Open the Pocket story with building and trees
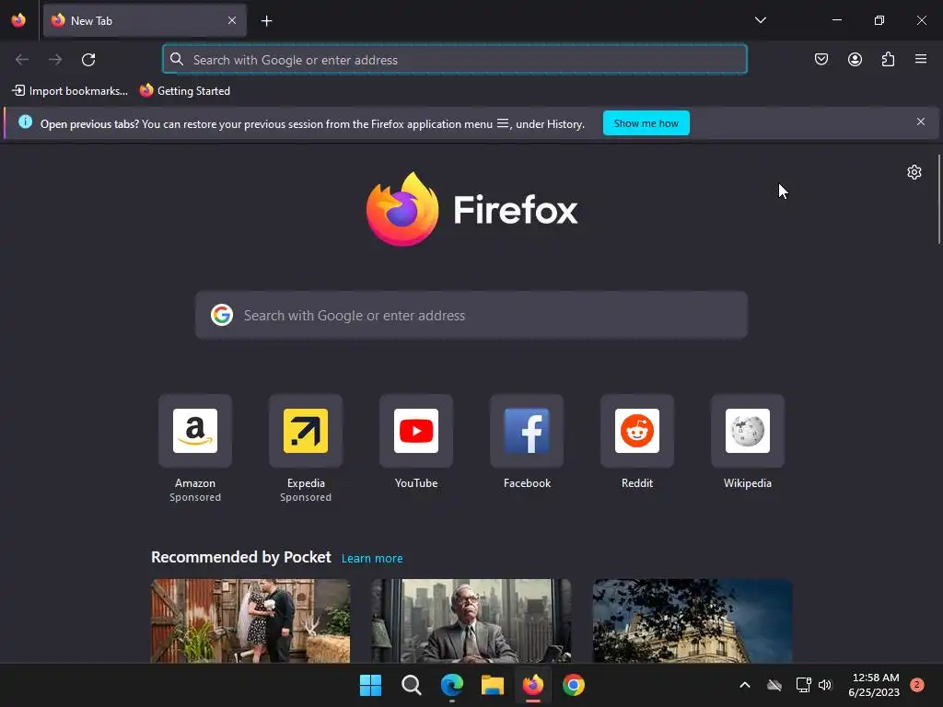 (x=693, y=621)
